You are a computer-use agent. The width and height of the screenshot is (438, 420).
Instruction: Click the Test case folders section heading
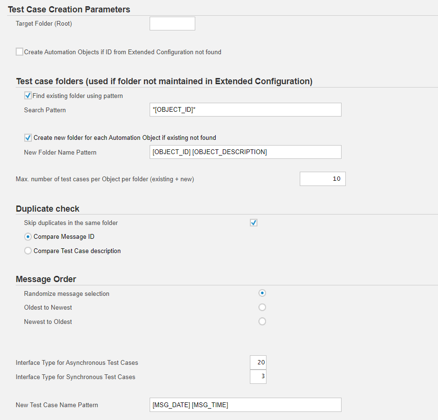164,81
